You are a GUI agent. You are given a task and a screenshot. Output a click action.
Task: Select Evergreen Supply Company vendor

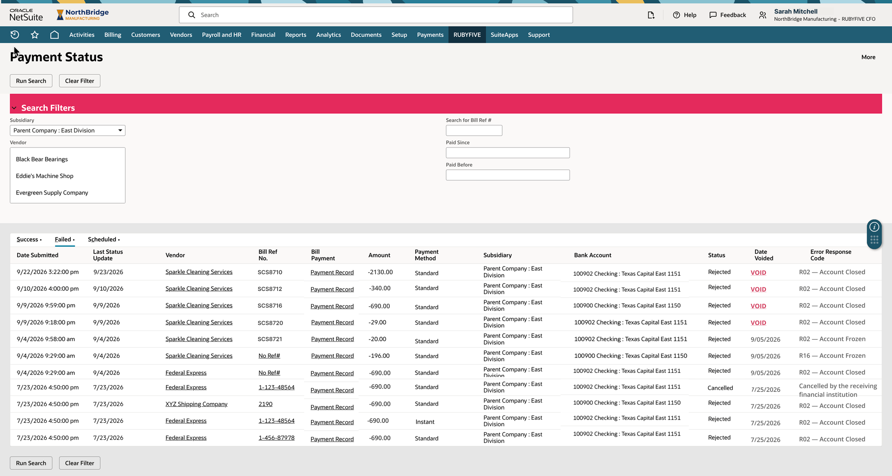pyautogui.click(x=52, y=193)
